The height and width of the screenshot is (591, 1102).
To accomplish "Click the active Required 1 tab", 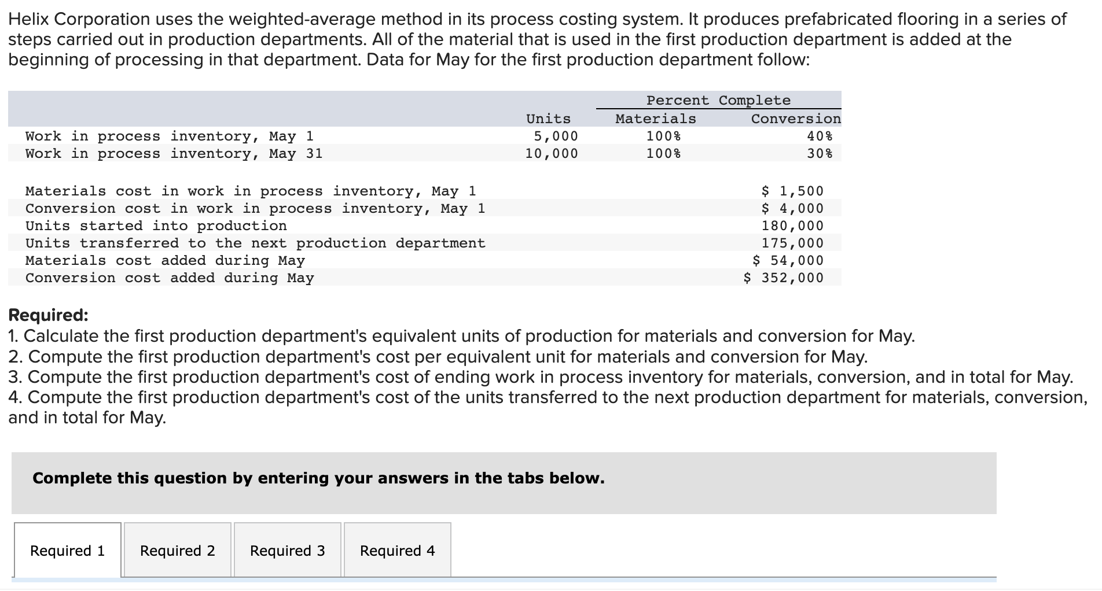I will click(x=67, y=551).
